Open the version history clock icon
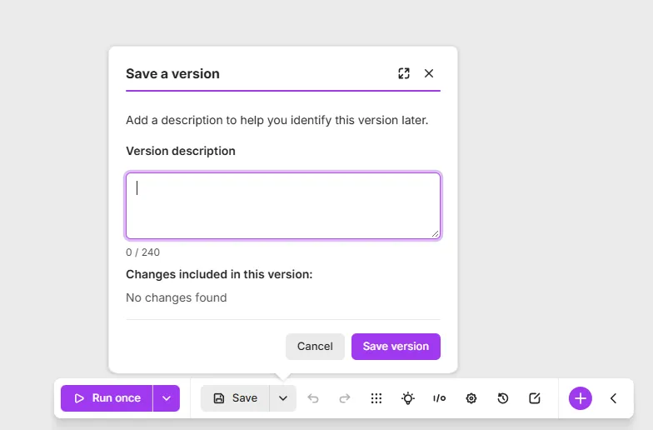653x430 pixels. pos(503,398)
